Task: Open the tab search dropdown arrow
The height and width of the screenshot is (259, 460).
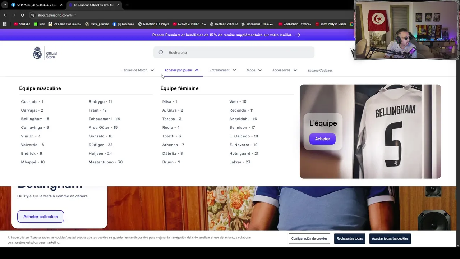Action: (5, 5)
